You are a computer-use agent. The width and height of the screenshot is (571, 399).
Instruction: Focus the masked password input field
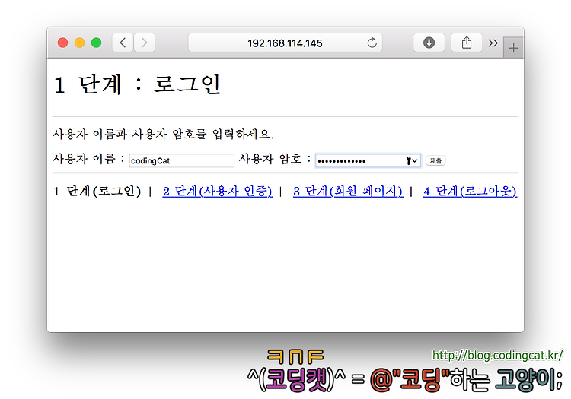(368, 160)
